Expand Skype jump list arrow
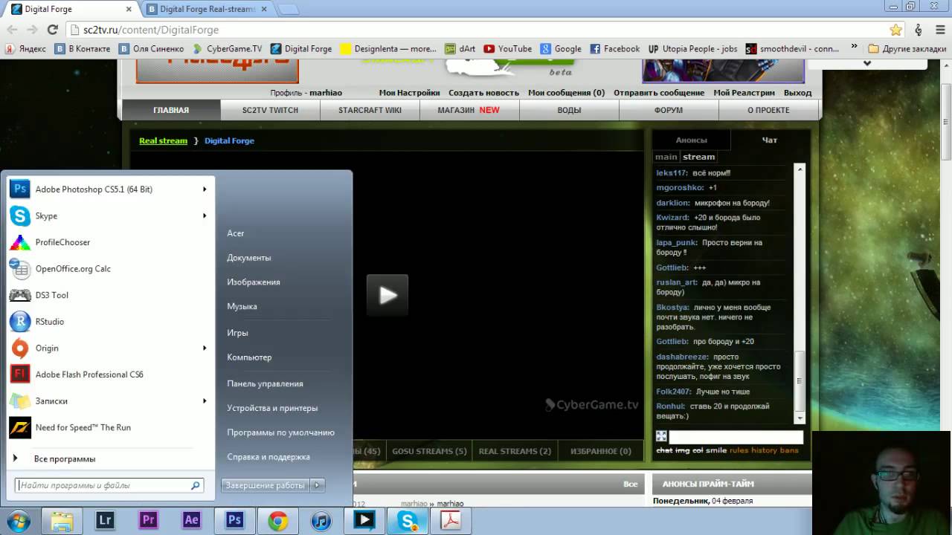952x535 pixels. click(x=205, y=215)
